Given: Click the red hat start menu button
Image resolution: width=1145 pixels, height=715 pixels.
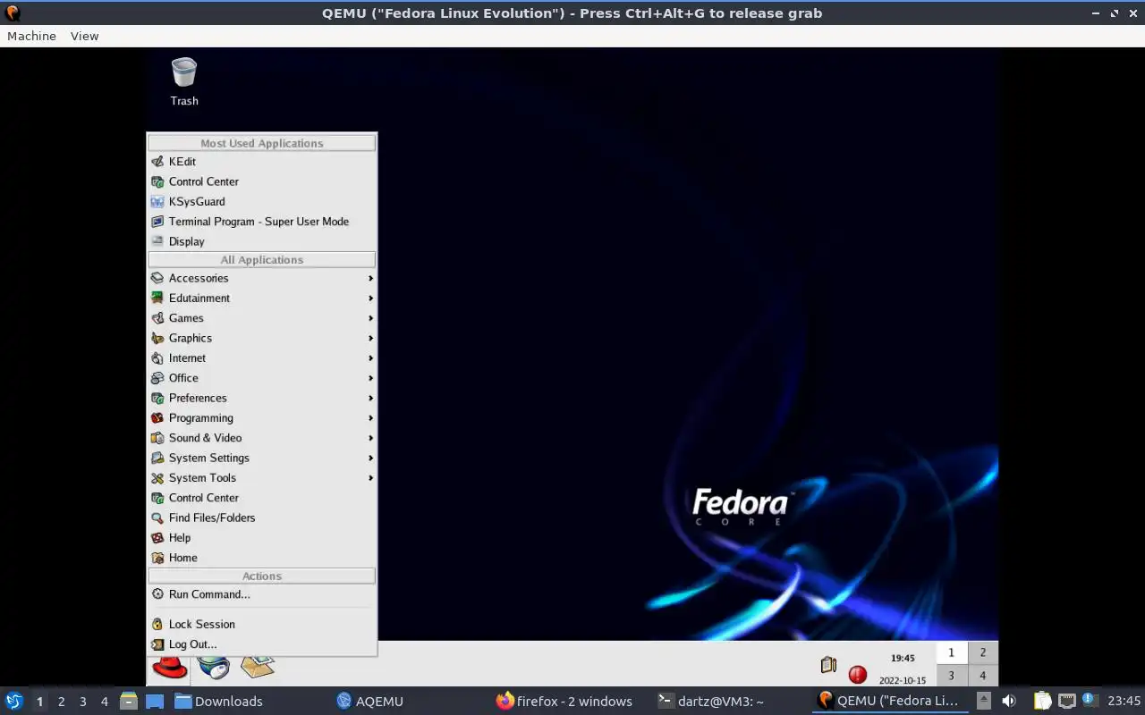Looking at the screenshot, I should click(x=169, y=667).
